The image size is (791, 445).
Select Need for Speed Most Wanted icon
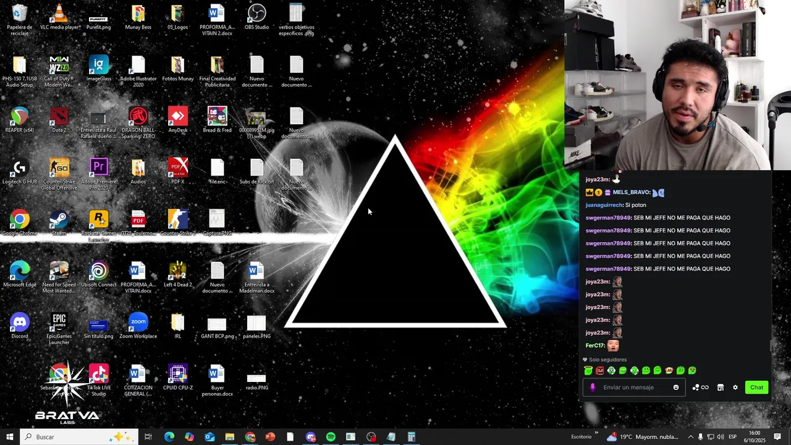59,278
